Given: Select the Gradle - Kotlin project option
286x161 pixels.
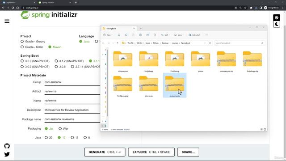Looking at the screenshot, I should 32,47.
